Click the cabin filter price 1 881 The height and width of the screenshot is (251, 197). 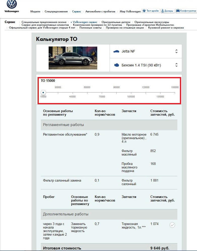click(x=154, y=180)
